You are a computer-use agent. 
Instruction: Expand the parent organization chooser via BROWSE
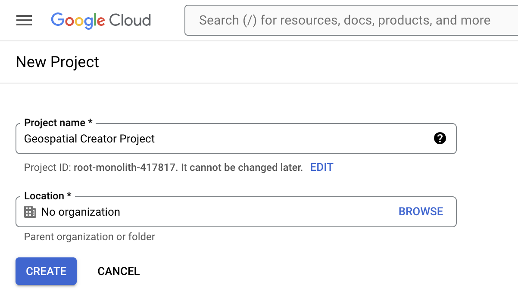tap(421, 211)
